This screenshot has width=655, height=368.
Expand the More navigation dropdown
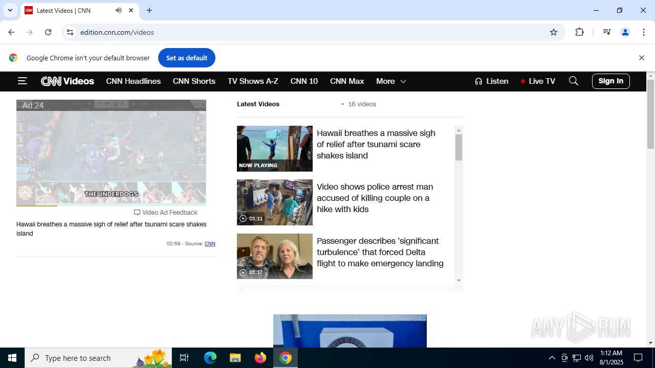click(391, 81)
